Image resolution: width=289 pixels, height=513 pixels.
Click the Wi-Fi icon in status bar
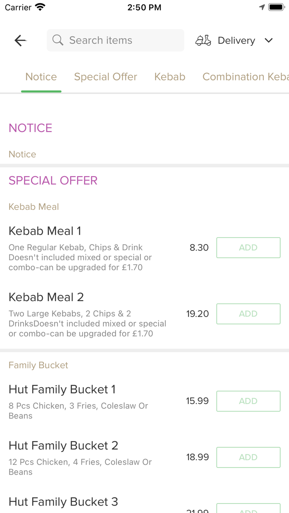pos(40,7)
